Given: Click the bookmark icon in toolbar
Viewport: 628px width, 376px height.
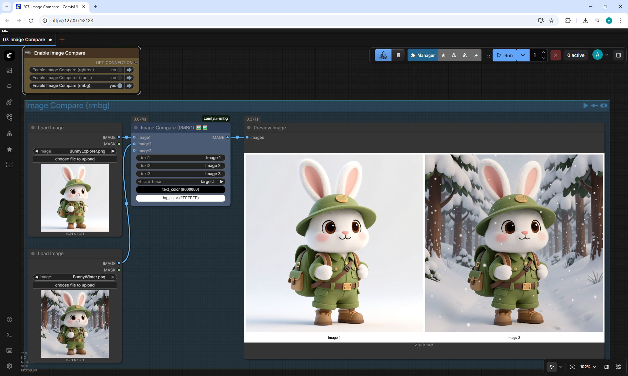Looking at the screenshot, I should coord(398,55).
